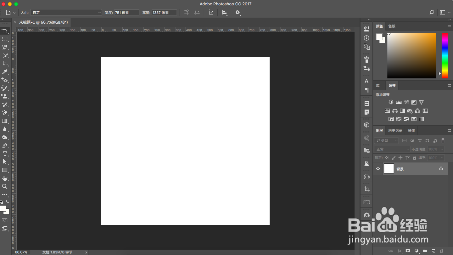Image resolution: width=453 pixels, height=255 pixels.
Task: Switch to the 色板 swatches tab
Action: (392, 26)
